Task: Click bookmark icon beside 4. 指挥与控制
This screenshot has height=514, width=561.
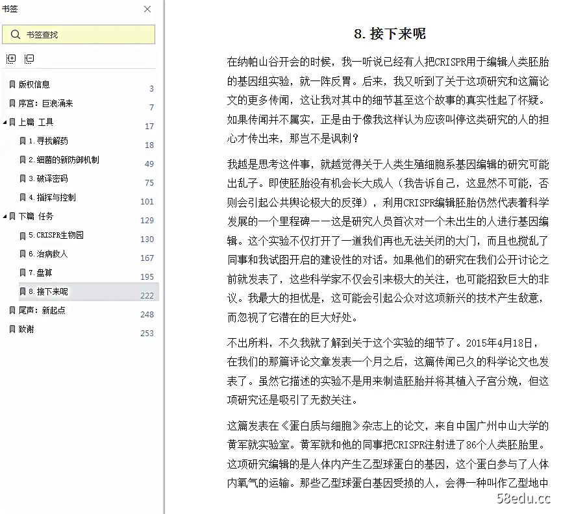Action: 23,197
